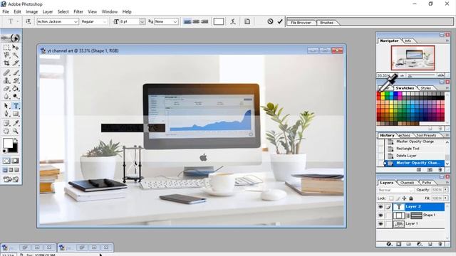Select the Rectangle shape tool
Image resolution: width=456 pixels, height=256 pixels.
(x=16, y=114)
